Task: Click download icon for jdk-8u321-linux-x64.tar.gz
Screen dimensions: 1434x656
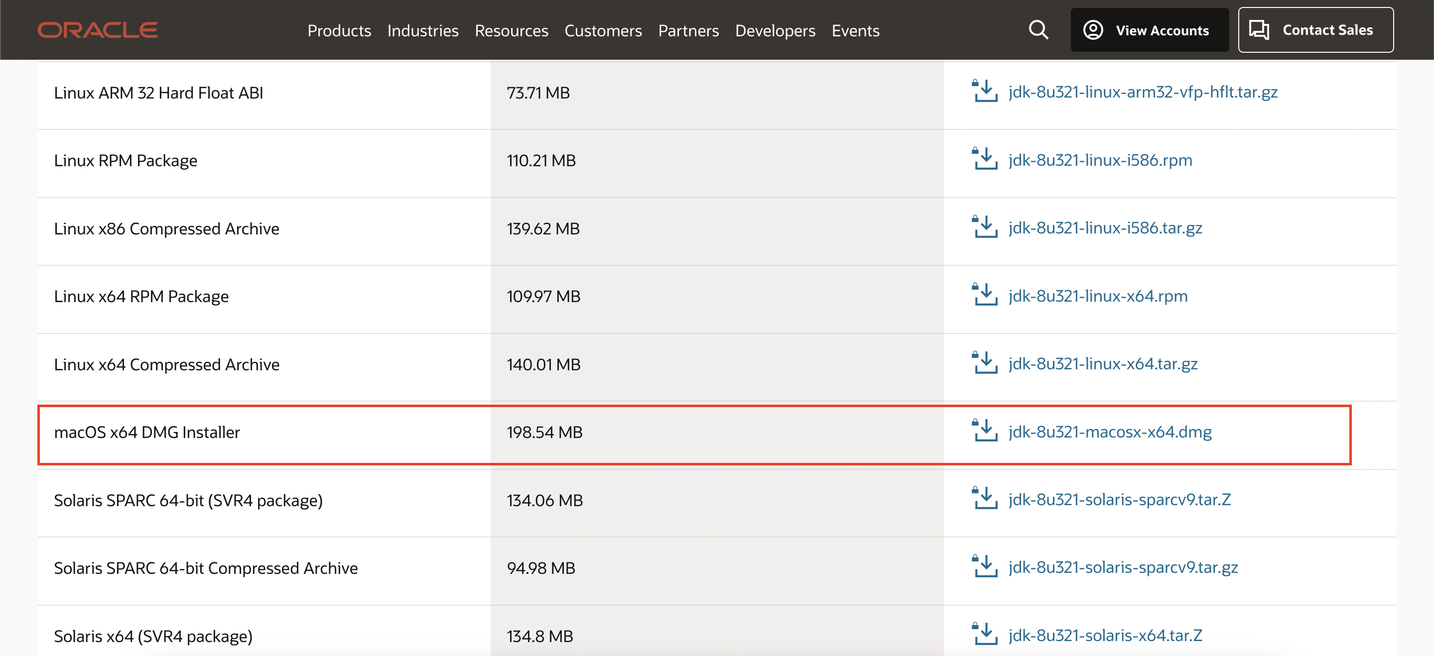Action: click(984, 363)
